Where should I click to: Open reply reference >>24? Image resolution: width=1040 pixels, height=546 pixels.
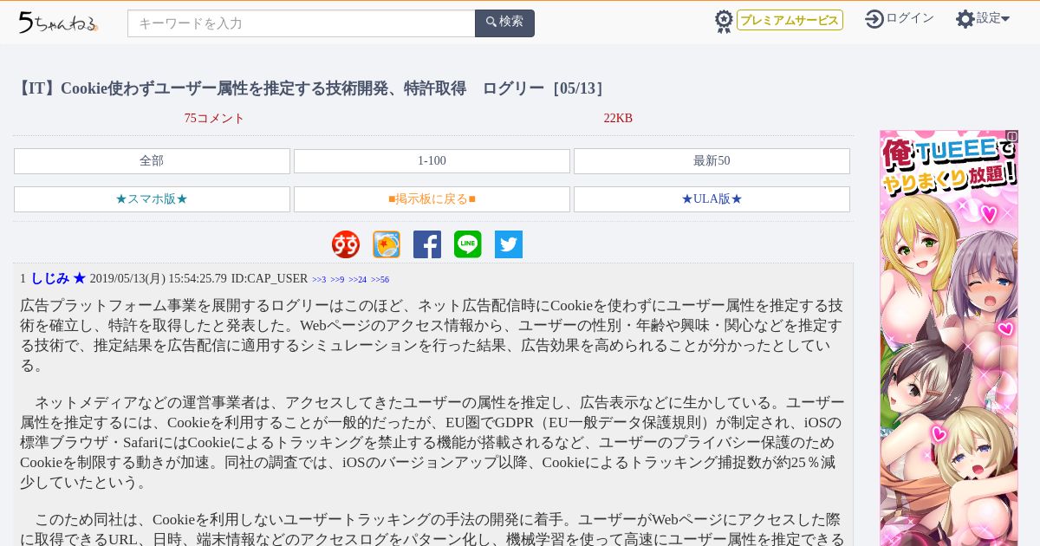pyautogui.click(x=357, y=280)
